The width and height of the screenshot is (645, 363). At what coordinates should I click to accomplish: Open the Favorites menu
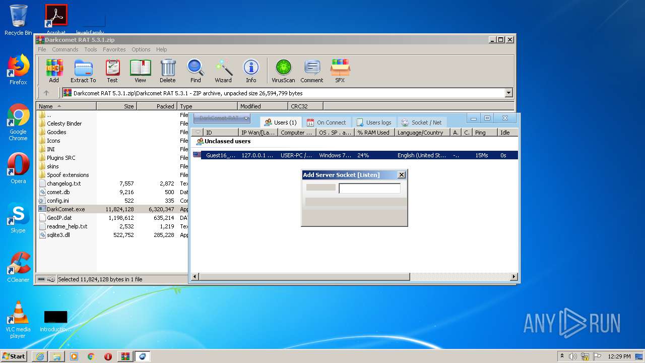114,49
